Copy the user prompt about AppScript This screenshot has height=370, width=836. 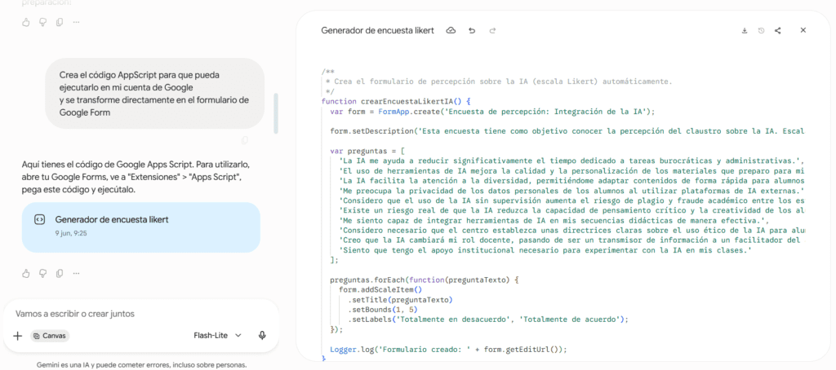pos(244,140)
